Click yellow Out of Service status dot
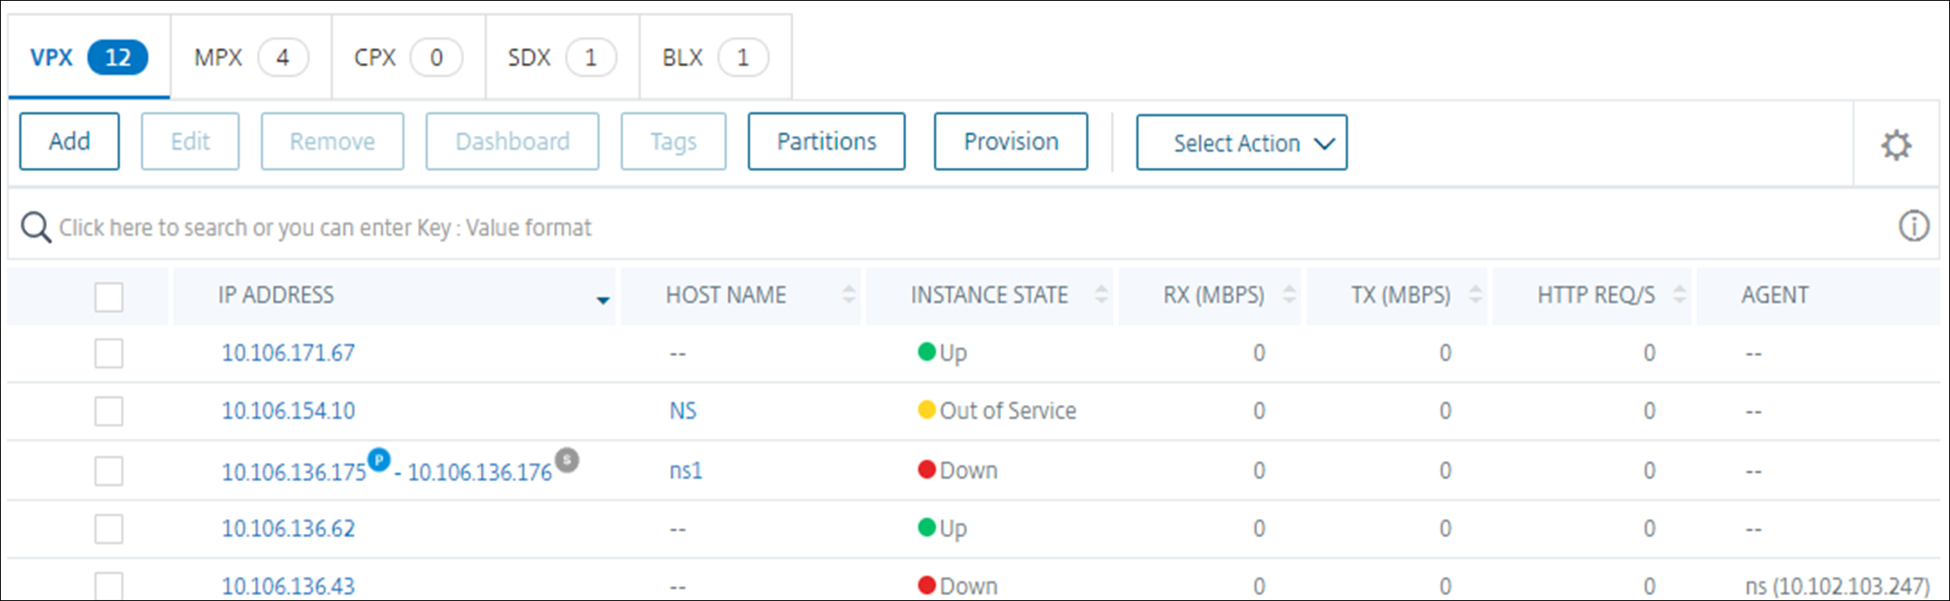The image size is (1950, 601). pyautogui.click(x=926, y=410)
